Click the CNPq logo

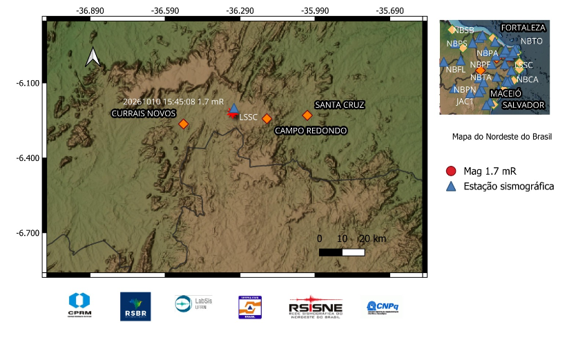pyautogui.click(x=383, y=308)
